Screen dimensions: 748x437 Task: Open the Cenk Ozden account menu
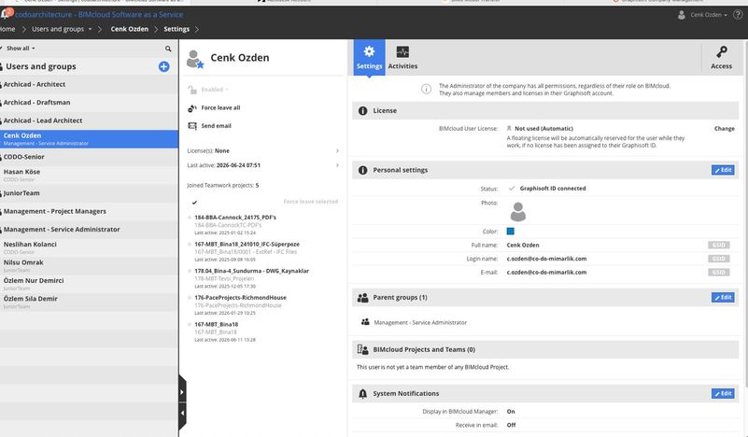pos(702,15)
